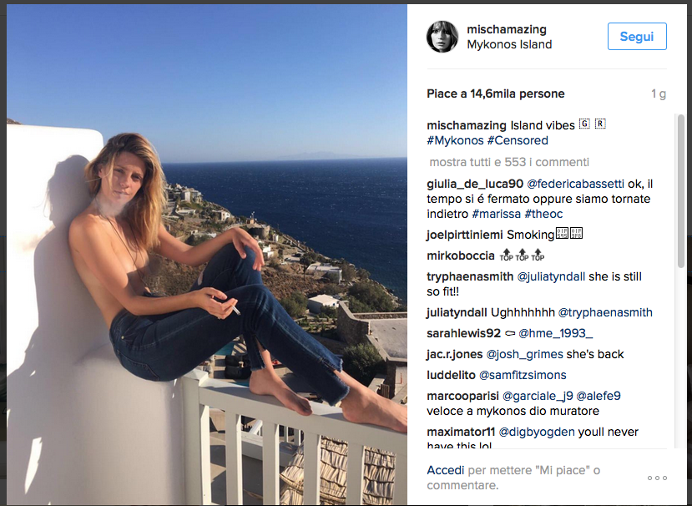Visit joelpirttiniemi's profile

point(465,235)
